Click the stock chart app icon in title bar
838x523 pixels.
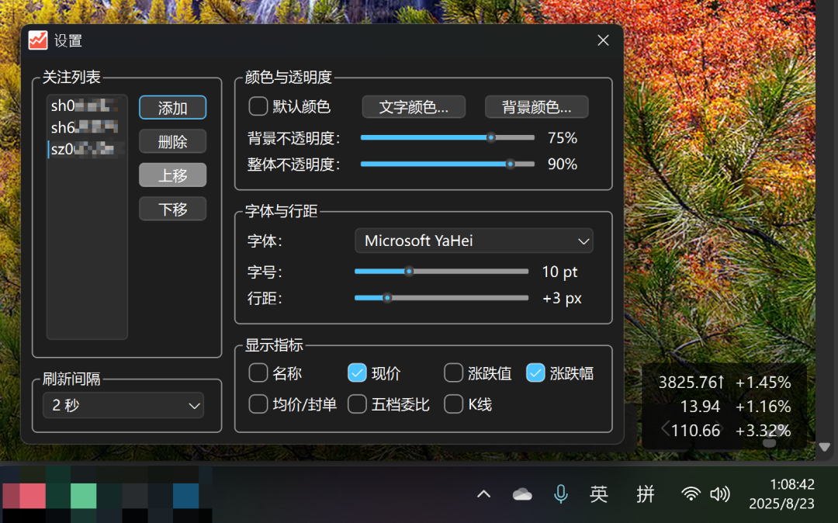coord(38,40)
